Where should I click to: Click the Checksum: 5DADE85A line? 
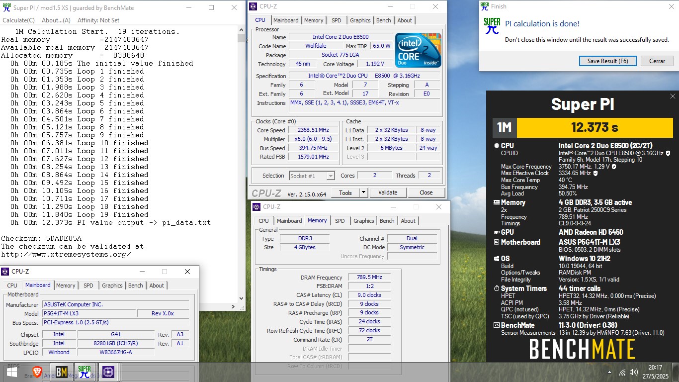click(x=41, y=238)
